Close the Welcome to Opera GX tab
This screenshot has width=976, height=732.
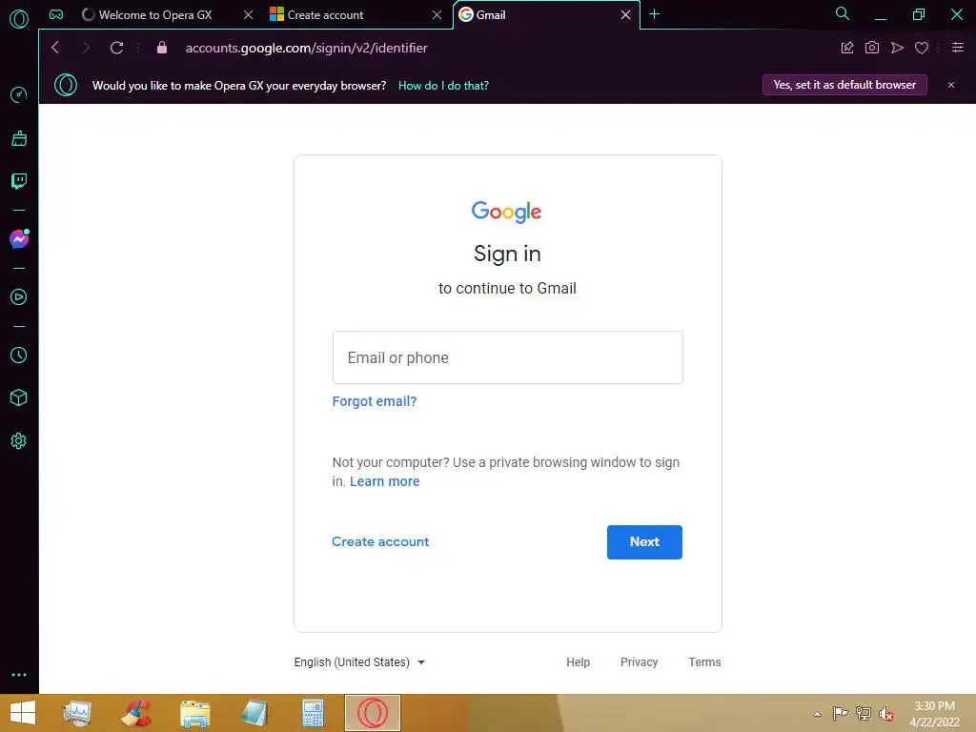click(x=249, y=15)
